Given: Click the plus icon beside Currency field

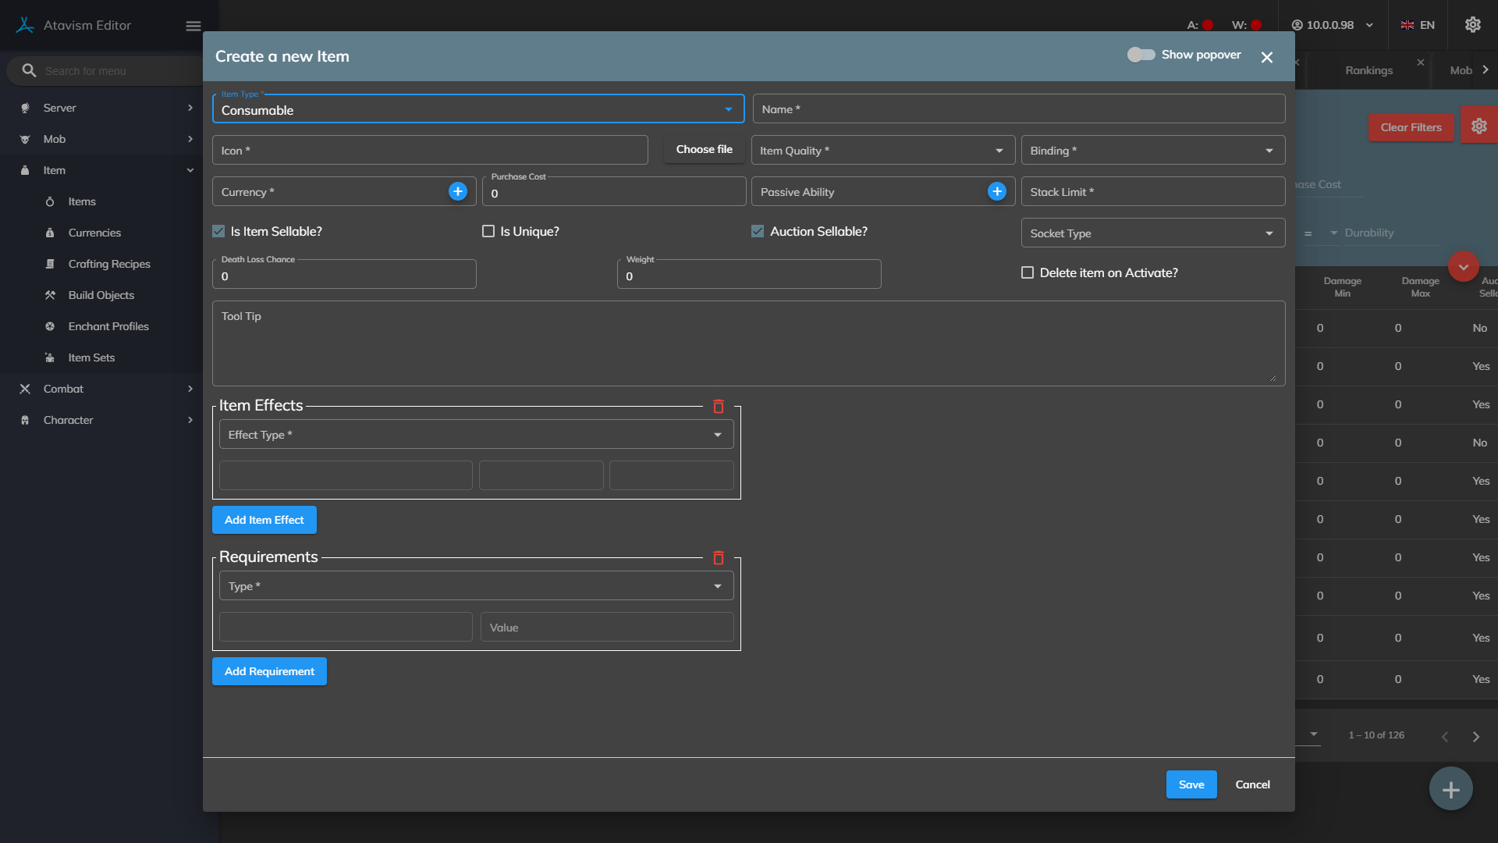Looking at the screenshot, I should pyautogui.click(x=458, y=191).
